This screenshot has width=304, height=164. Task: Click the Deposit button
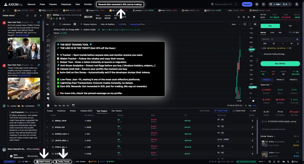click(247, 4)
